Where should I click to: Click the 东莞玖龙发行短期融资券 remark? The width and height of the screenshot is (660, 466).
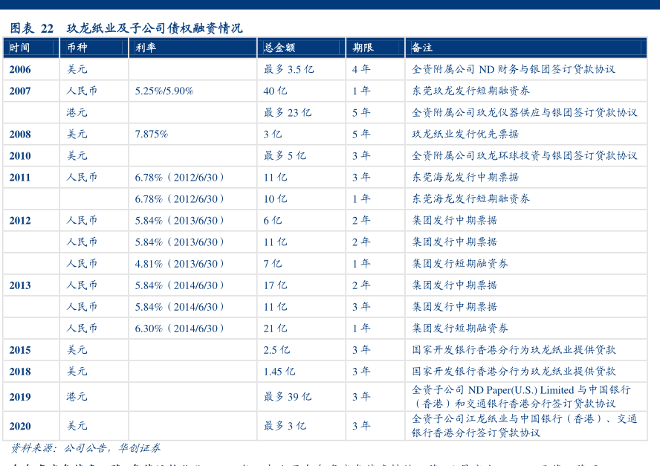click(471, 91)
